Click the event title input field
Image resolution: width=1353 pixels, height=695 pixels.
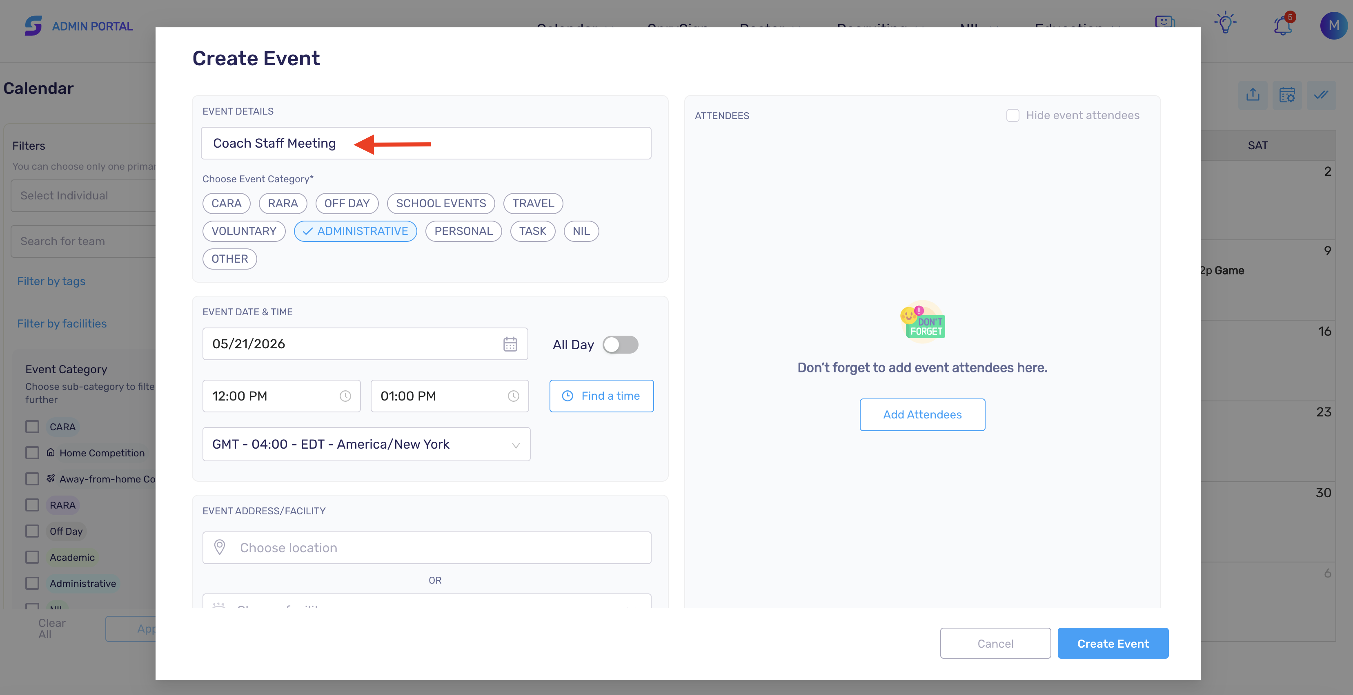point(426,143)
